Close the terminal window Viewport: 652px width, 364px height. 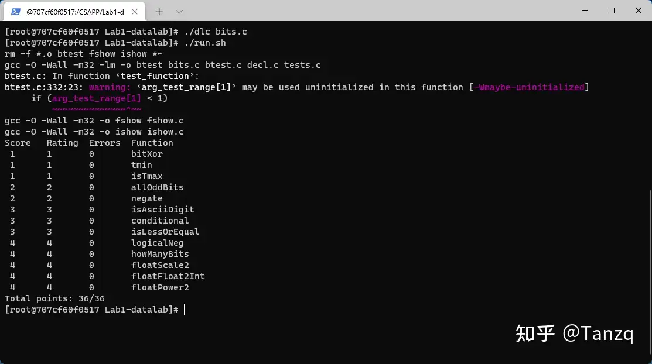click(x=639, y=11)
